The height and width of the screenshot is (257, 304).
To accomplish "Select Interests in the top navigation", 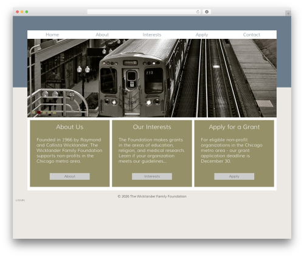I will 152,35.
